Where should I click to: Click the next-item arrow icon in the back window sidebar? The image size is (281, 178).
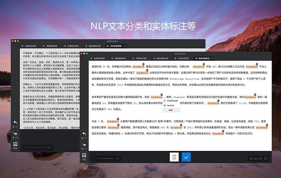[x=15, y=133]
